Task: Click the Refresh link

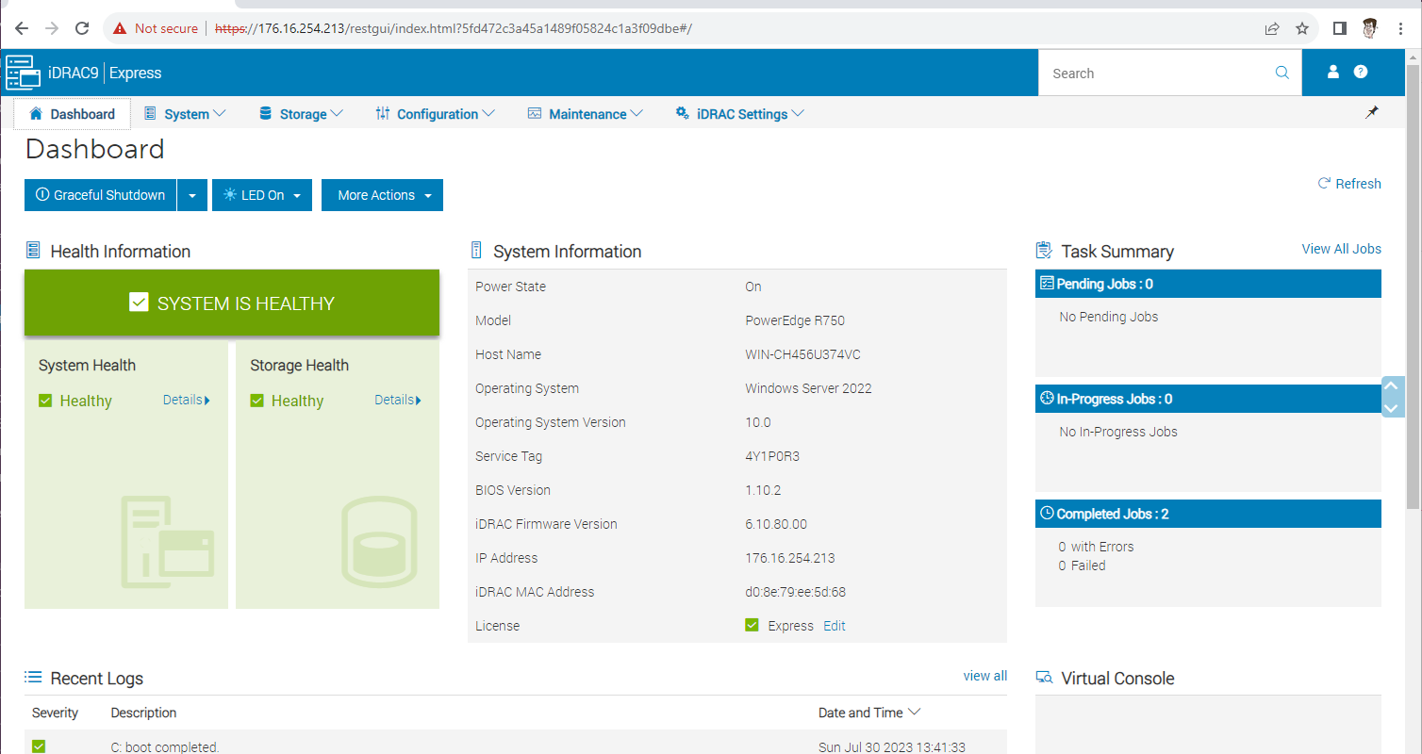Action: [1349, 184]
